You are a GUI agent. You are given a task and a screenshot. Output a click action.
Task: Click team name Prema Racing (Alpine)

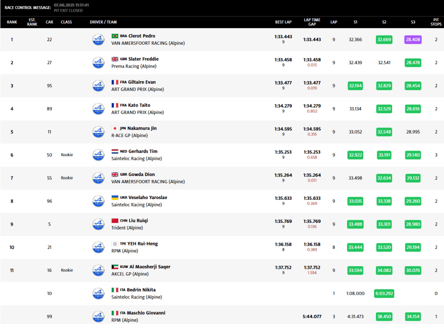coord(134,66)
